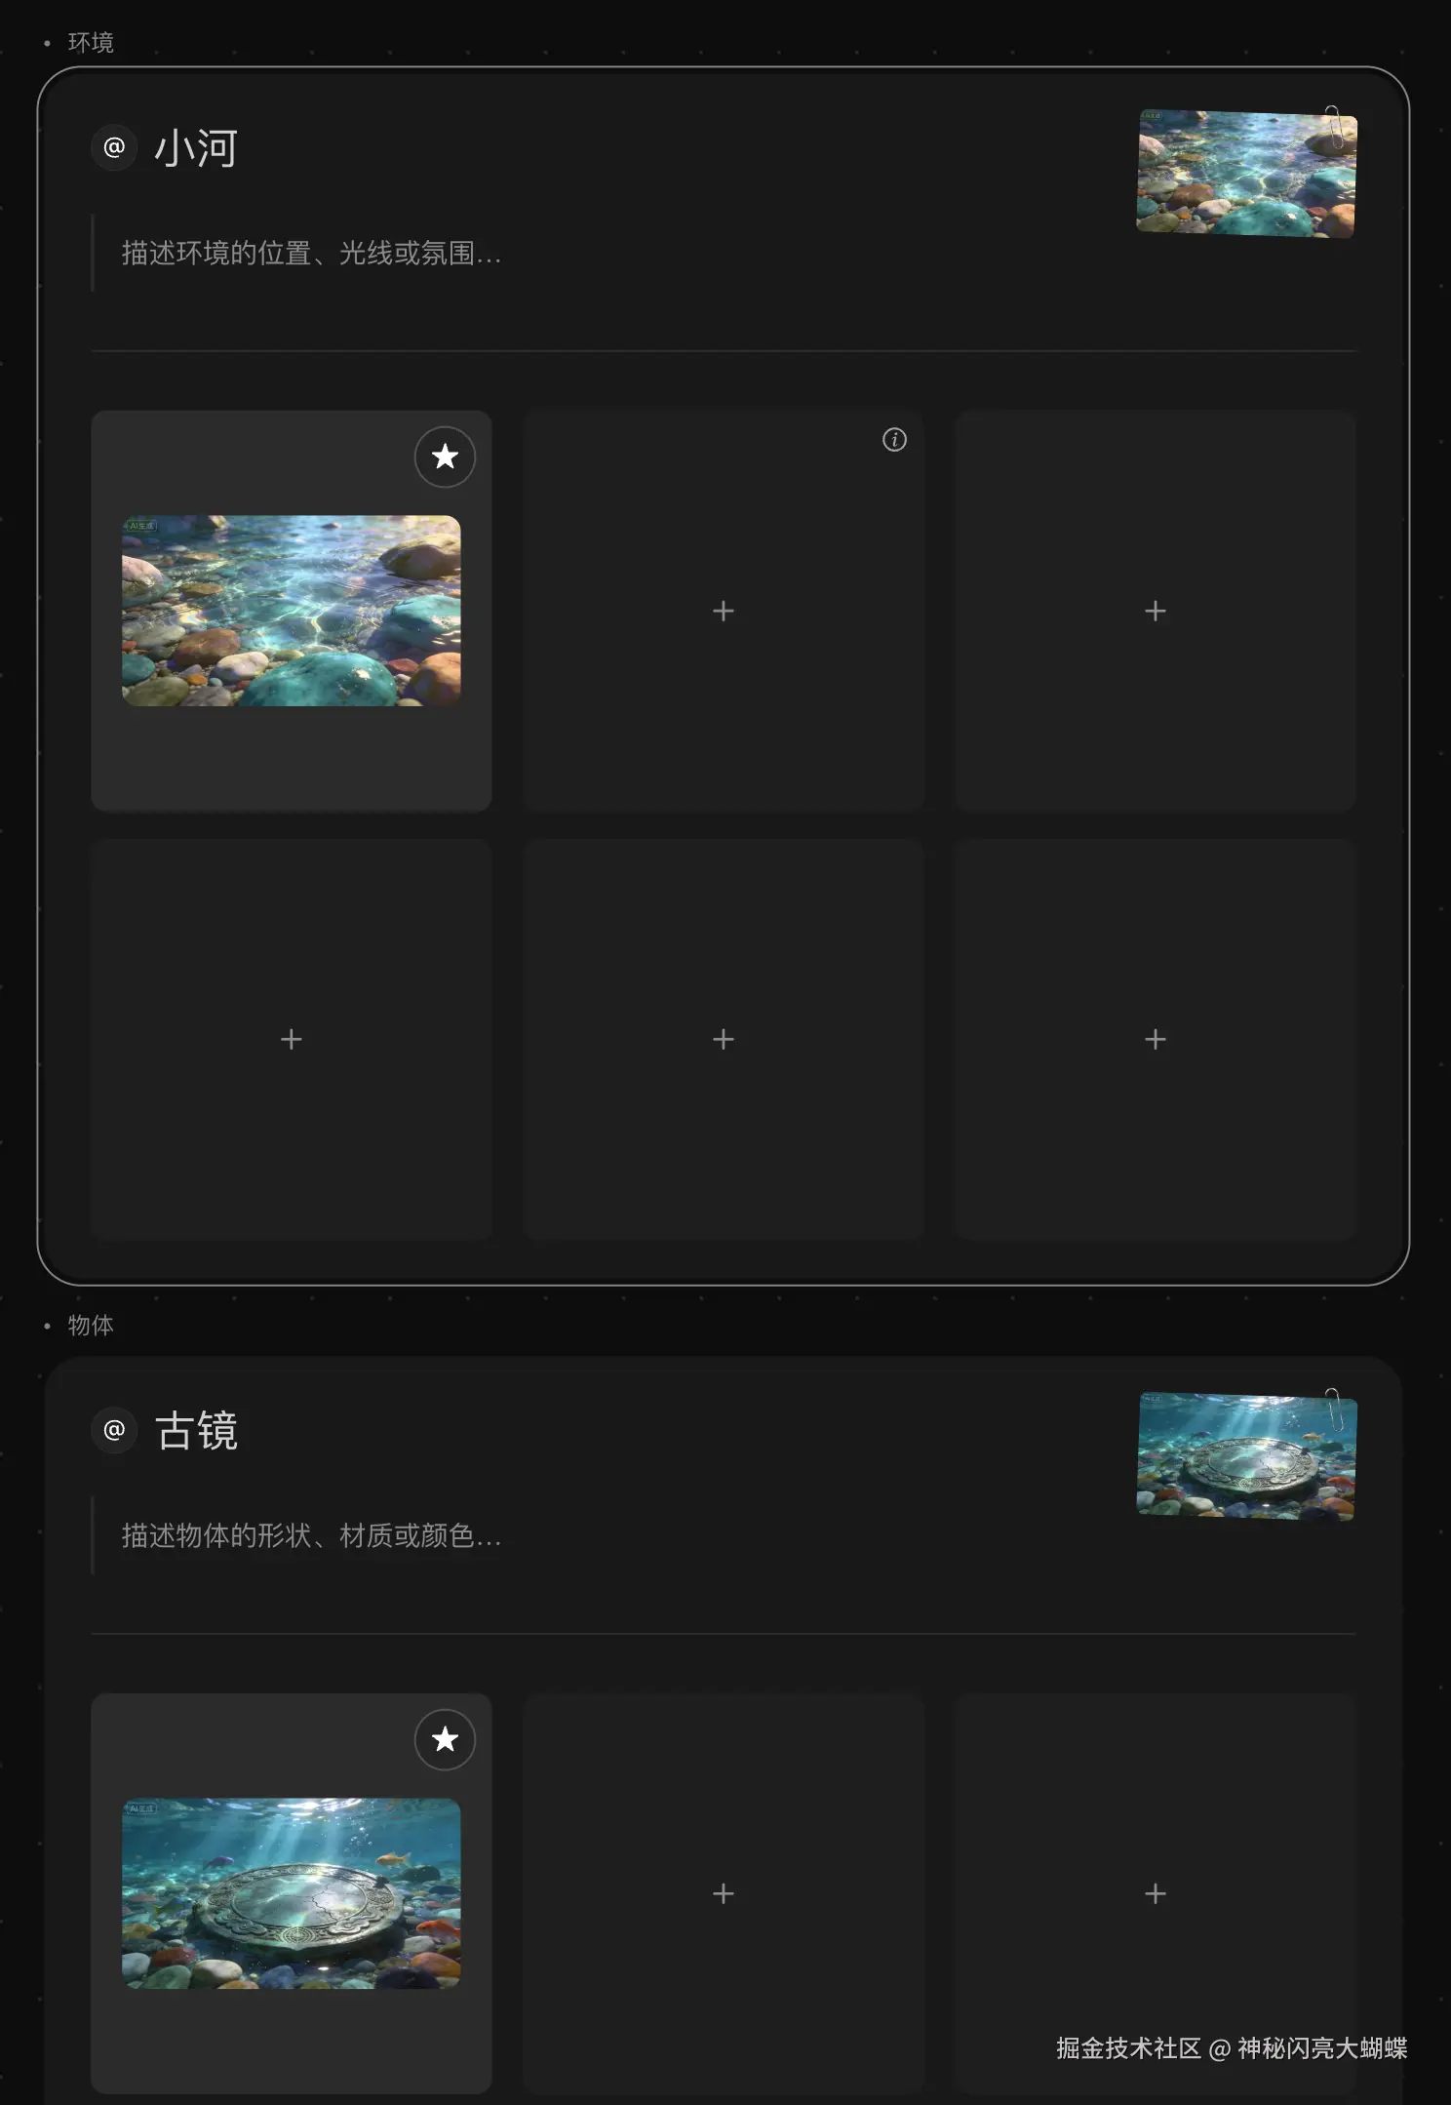1451x2105 pixels.
Task: Add an image in the 小河 top-middle slot
Action: pyautogui.click(x=724, y=611)
